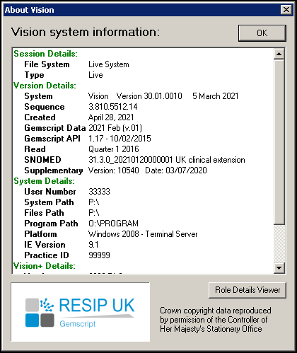Click User Number value 33333
This screenshot has width=297, height=353.
point(99,192)
